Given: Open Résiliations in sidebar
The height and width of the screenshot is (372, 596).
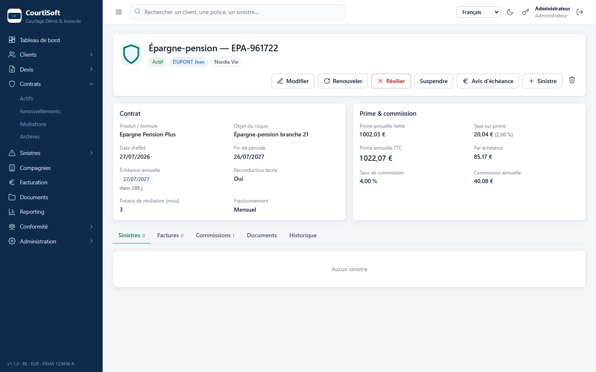Looking at the screenshot, I should [33, 124].
